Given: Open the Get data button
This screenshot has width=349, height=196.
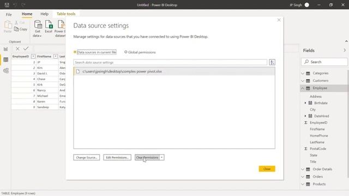Looking at the screenshot, I should tap(38, 29).
